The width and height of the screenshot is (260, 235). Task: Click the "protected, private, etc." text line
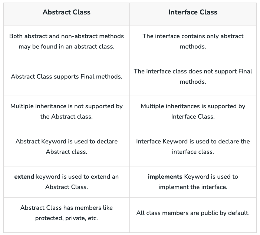(x=66, y=218)
